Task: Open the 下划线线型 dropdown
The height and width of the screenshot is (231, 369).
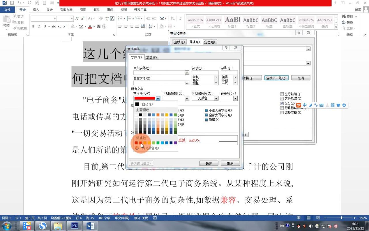Action: [187, 98]
